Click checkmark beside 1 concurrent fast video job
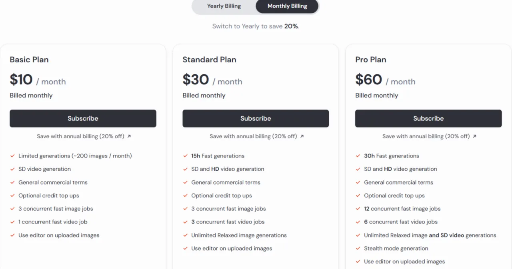 click(12, 222)
